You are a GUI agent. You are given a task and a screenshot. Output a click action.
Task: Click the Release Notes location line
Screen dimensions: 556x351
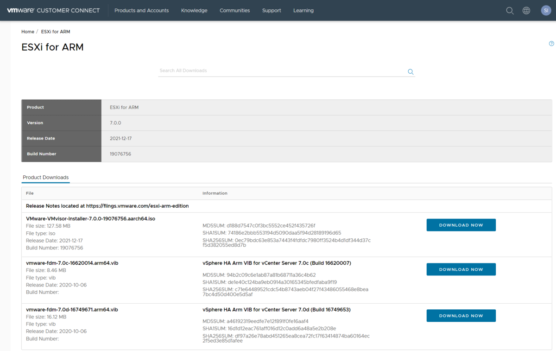[x=107, y=206]
